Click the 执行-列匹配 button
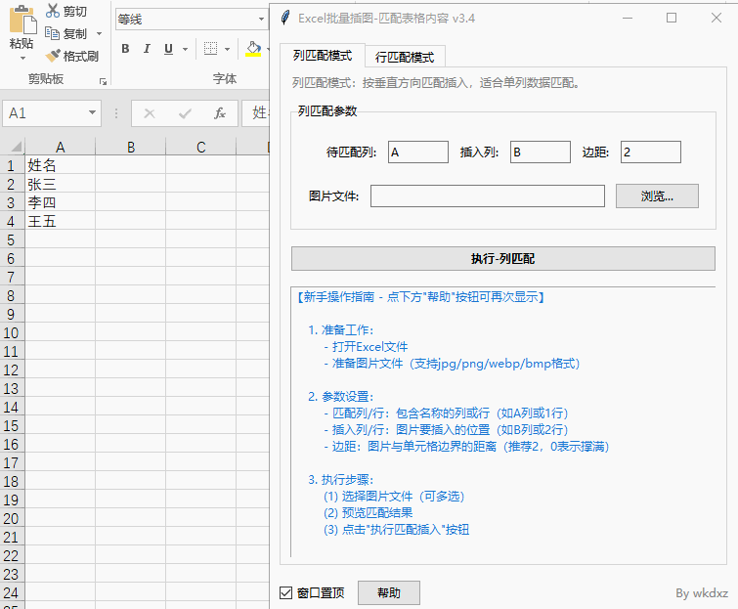 click(503, 258)
